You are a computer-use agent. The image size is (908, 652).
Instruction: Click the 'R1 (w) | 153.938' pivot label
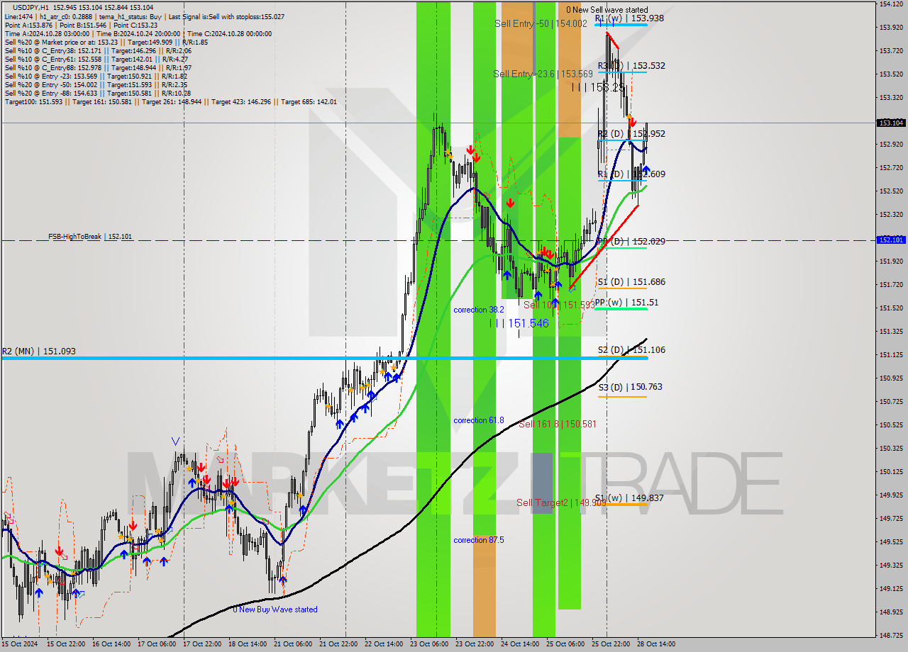tap(630, 18)
